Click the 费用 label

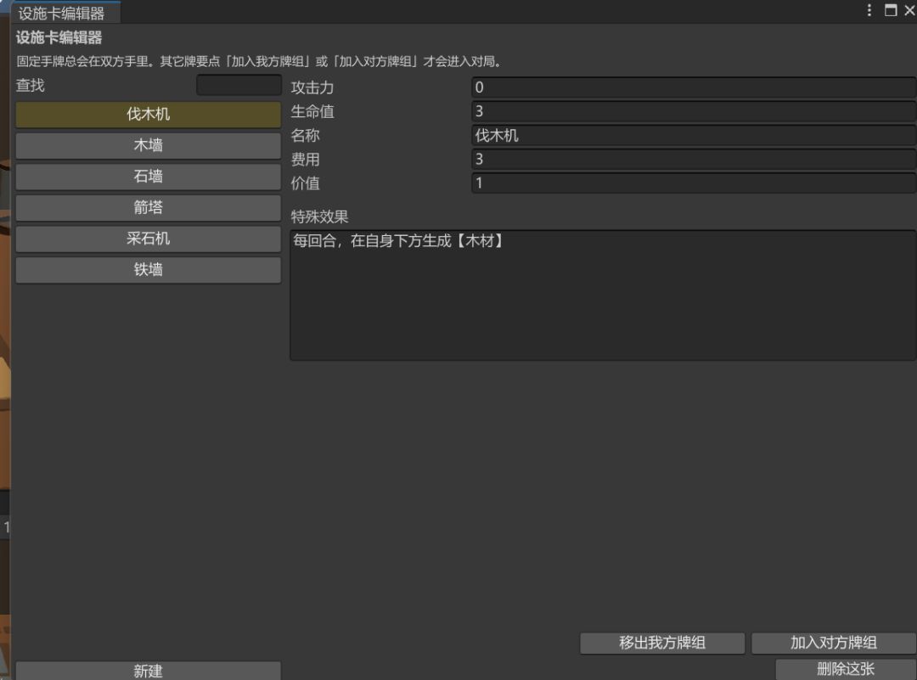(x=306, y=160)
